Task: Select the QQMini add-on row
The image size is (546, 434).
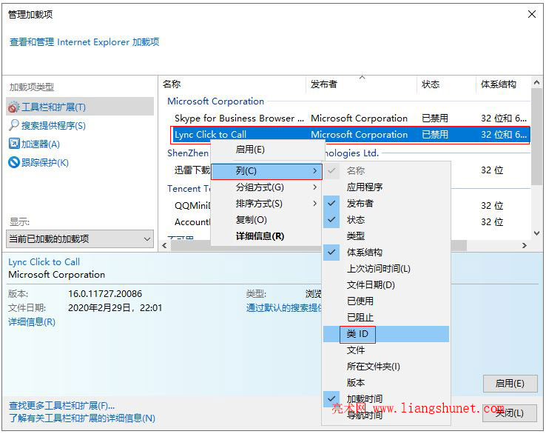Action: coord(192,205)
